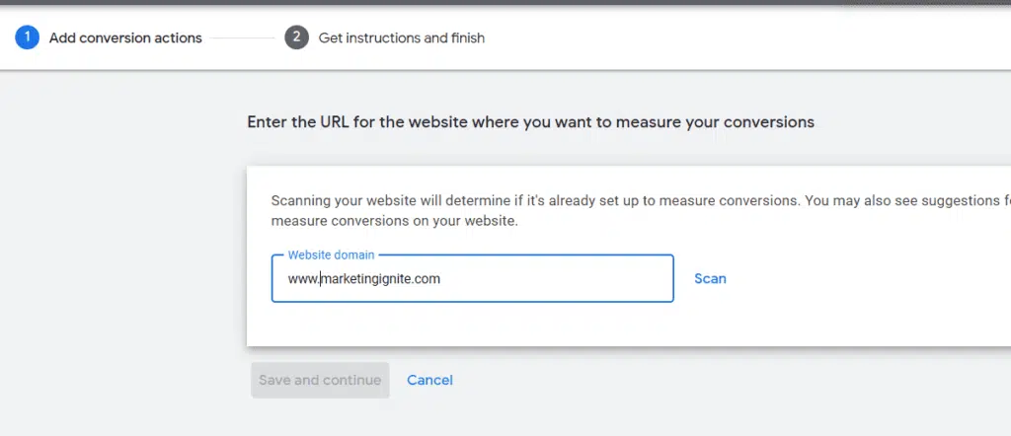Viewport: 1011px width, 436px height.
Task: Click the Website domain floating label
Action: 329,255
